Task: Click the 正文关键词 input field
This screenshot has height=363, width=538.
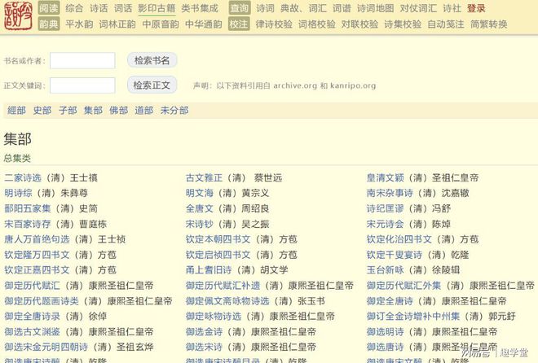Action: (82, 85)
